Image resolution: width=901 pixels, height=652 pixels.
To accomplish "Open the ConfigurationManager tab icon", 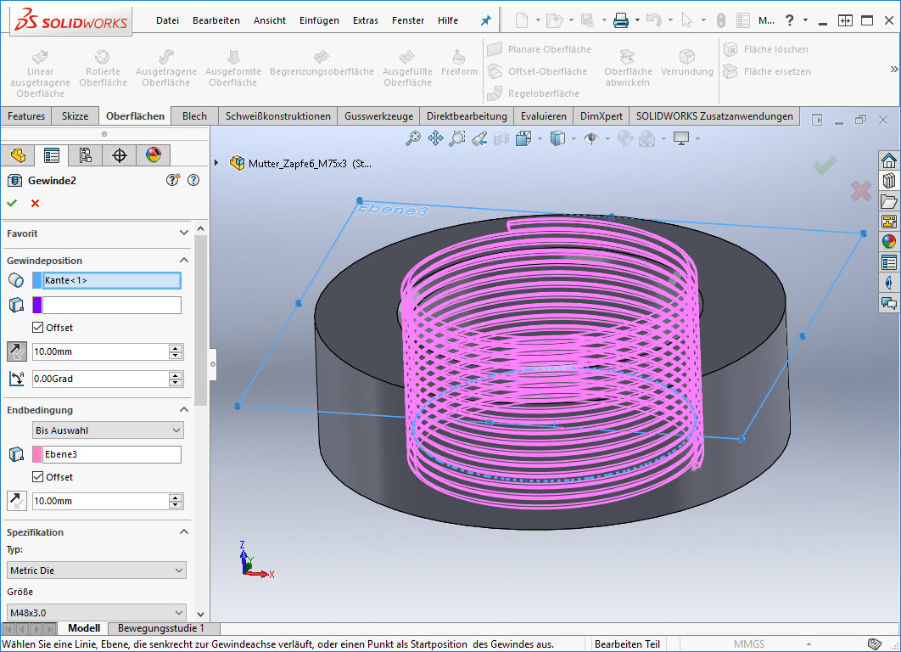I will (x=86, y=155).
